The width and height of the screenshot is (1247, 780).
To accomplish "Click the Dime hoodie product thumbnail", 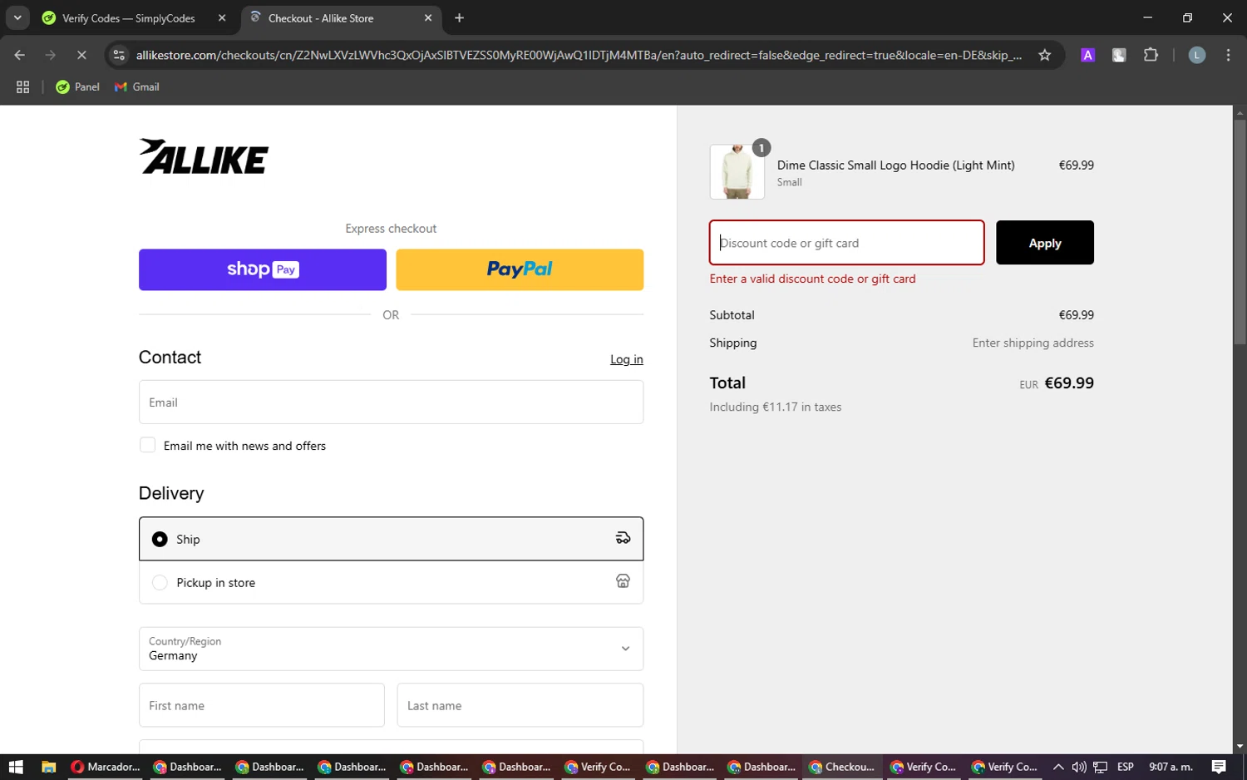I will coord(737,171).
